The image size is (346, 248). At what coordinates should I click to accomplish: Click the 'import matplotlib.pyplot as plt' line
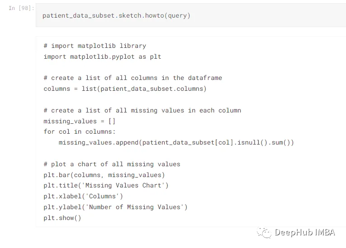102,56
